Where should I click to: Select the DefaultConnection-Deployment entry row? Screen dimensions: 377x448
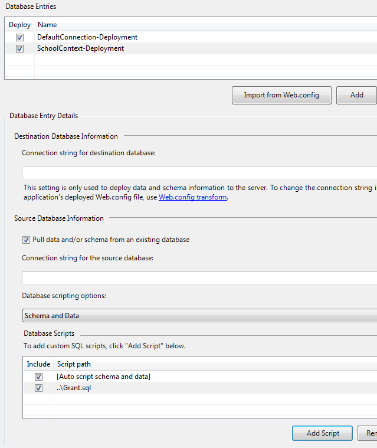(x=87, y=37)
